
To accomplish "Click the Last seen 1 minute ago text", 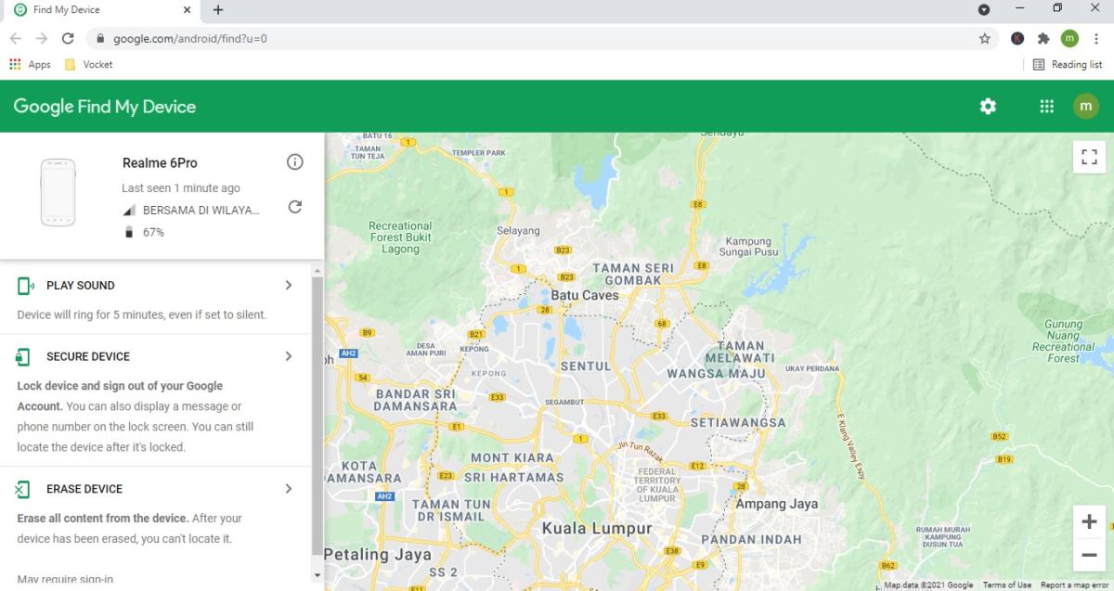I will 181,188.
